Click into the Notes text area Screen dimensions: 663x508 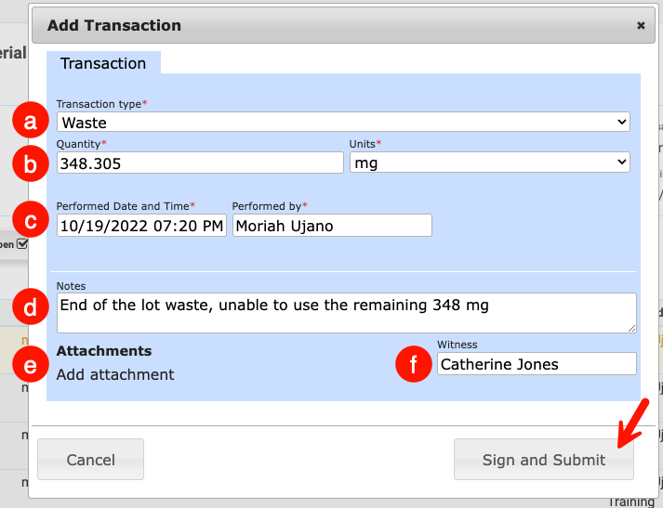[346, 312]
